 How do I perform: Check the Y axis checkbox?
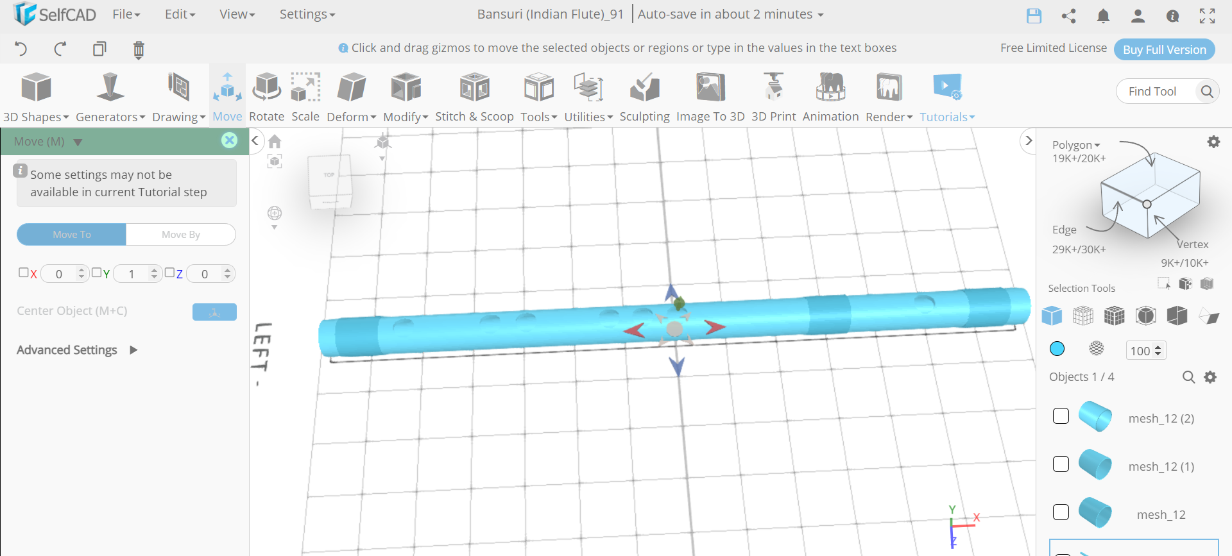point(96,273)
